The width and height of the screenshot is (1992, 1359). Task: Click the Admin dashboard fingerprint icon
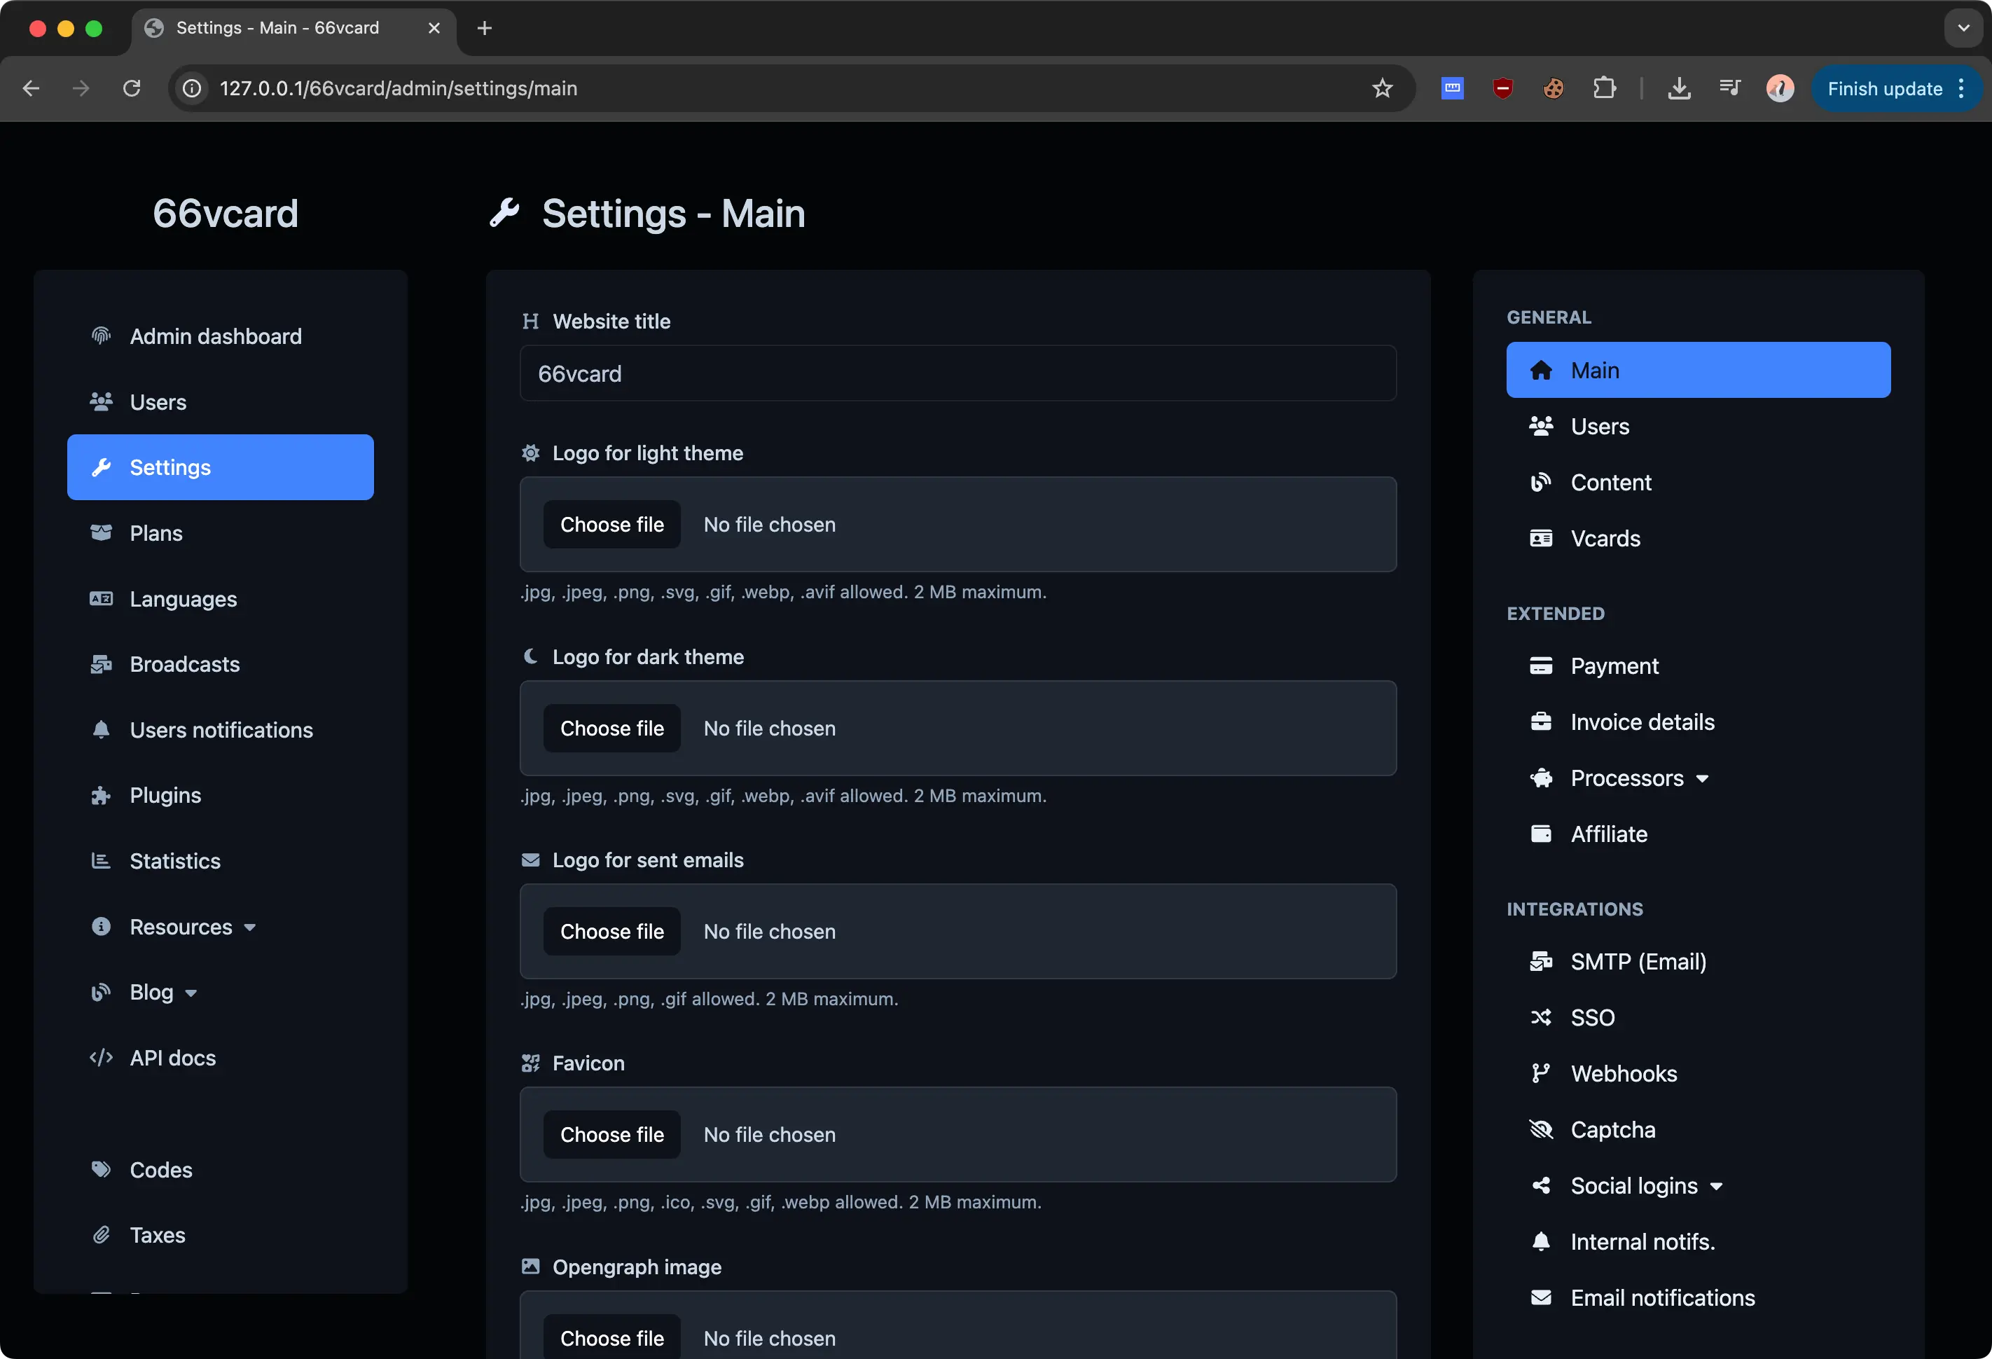point(101,336)
